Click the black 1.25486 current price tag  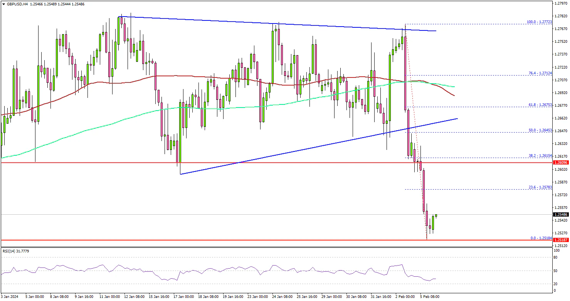click(x=561, y=214)
